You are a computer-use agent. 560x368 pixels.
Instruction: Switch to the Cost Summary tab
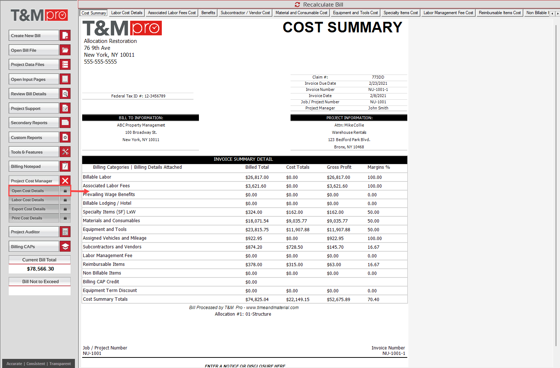click(x=93, y=13)
